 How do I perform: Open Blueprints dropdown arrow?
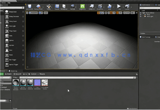click(x=95, y=7)
